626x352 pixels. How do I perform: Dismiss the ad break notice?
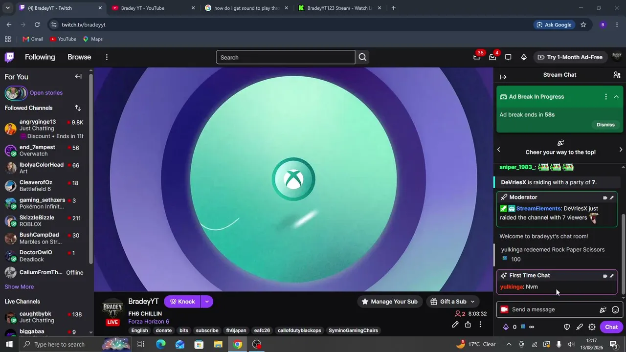(x=605, y=125)
